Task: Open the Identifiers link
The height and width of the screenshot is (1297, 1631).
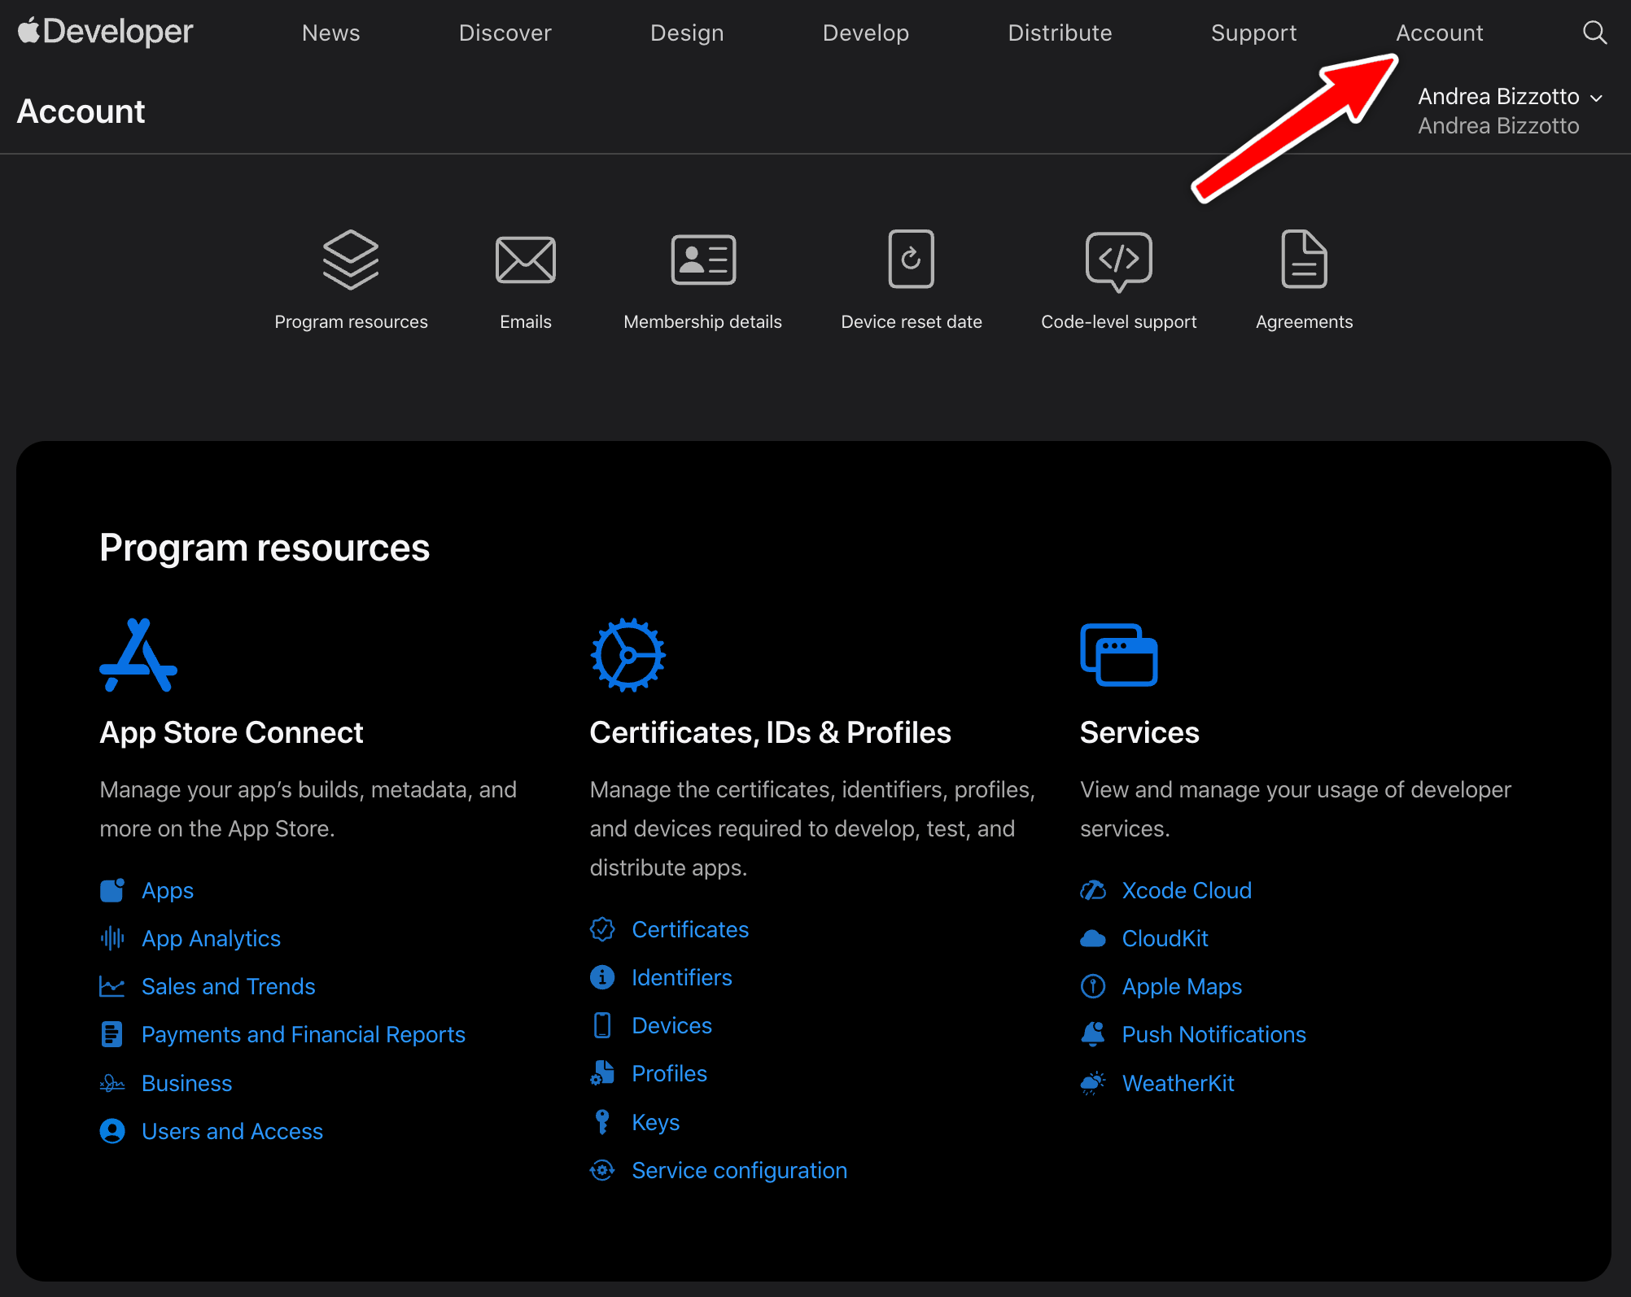Action: click(x=681, y=977)
